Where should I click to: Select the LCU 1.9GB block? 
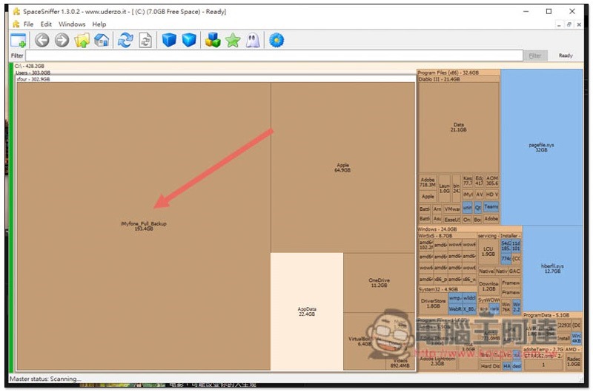(488, 251)
